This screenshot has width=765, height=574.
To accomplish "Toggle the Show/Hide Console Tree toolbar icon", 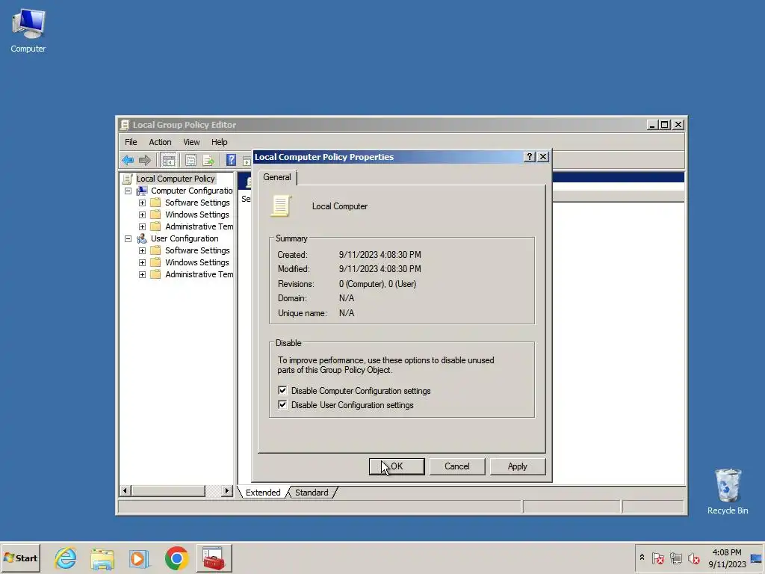I will [x=168, y=160].
